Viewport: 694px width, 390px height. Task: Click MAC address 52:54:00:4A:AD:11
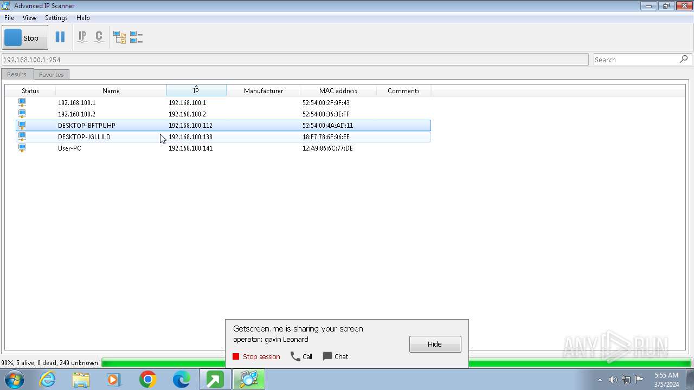point(327,126)
